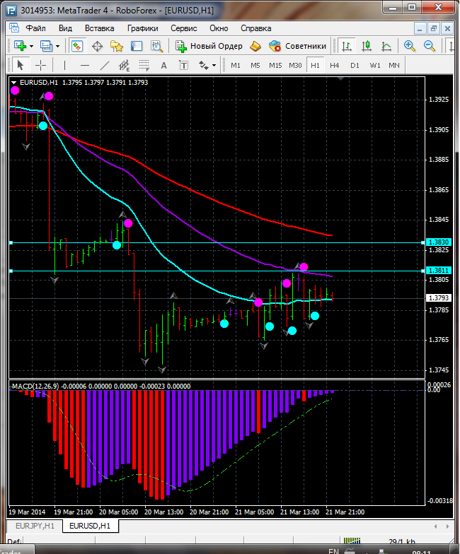Click the chart tabs scroll-right arrow
The height and width of the screenshot is (554, 460).
point(447,526)
